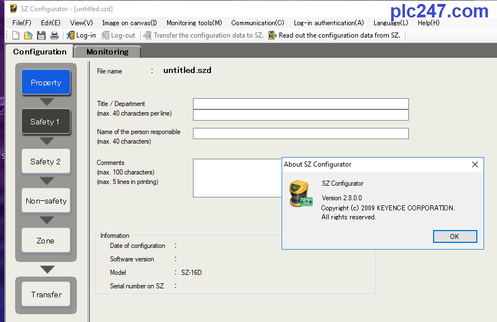Image resolution: width=497 pixels, height=322 pixels.
Task: Switch to the Configuration tab
Action: [x=40, y=52]
